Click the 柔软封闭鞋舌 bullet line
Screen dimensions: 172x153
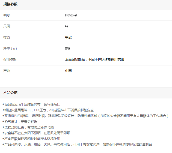(29, 127)
